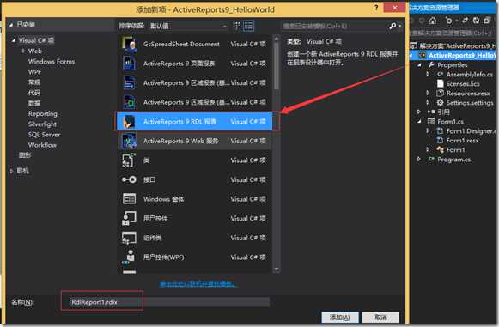499x327 pixels.
Task: Select the GcSpreadSheet Document template icon
Action: (129, 44)
